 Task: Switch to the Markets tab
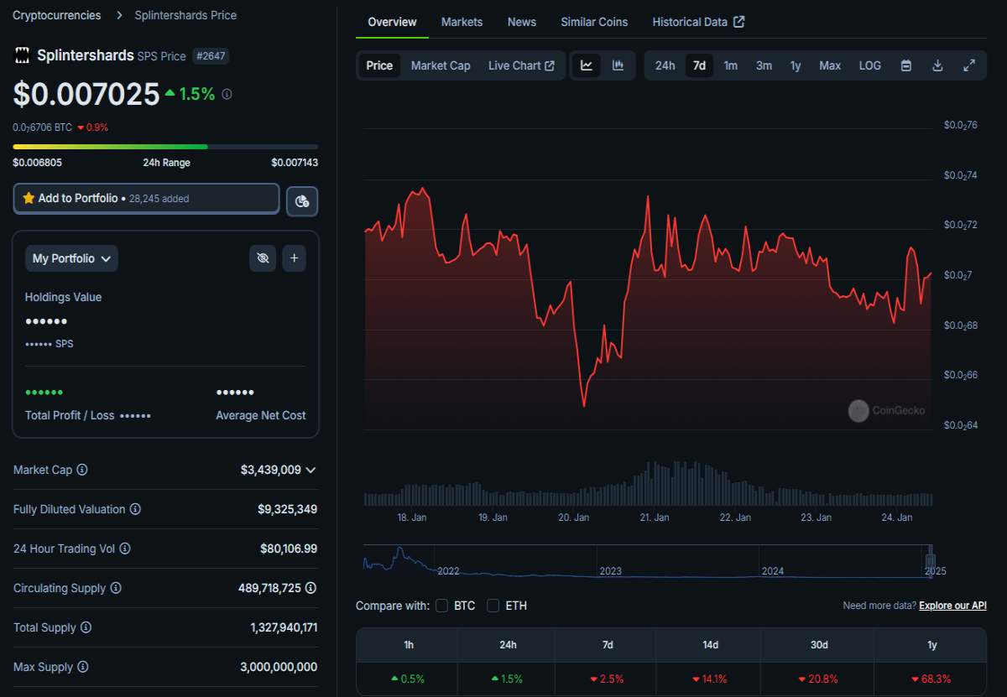click(x=462, y=22)
